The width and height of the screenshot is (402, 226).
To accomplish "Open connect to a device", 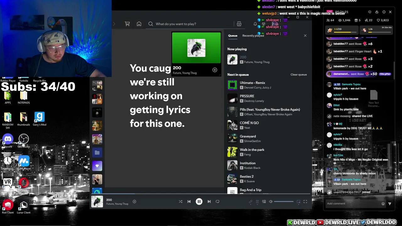I will click(x=264, y=202).
